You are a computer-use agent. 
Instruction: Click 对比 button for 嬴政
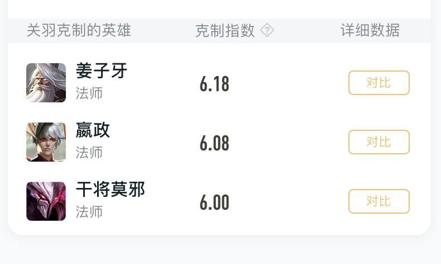pyautogui.click(x=379, y=142)
